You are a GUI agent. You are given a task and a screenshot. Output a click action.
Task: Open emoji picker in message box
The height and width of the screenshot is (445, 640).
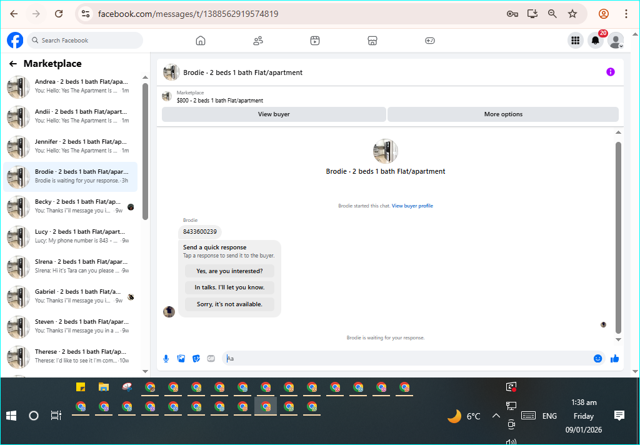coord(598,359)
